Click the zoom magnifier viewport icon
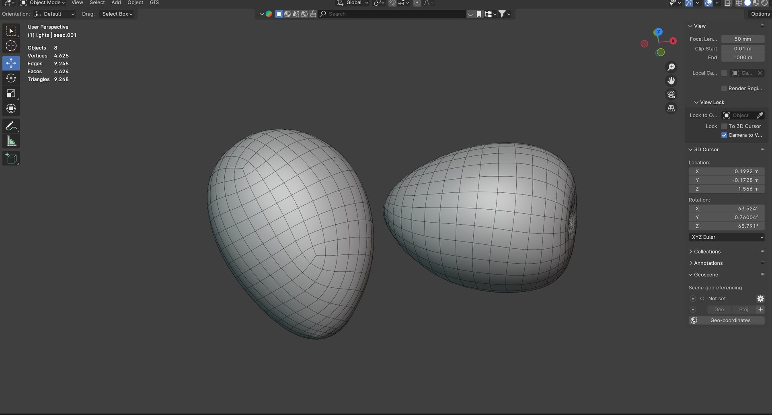Screen dimensions: 772x415 pyautogui.click(x=671, y=67)
